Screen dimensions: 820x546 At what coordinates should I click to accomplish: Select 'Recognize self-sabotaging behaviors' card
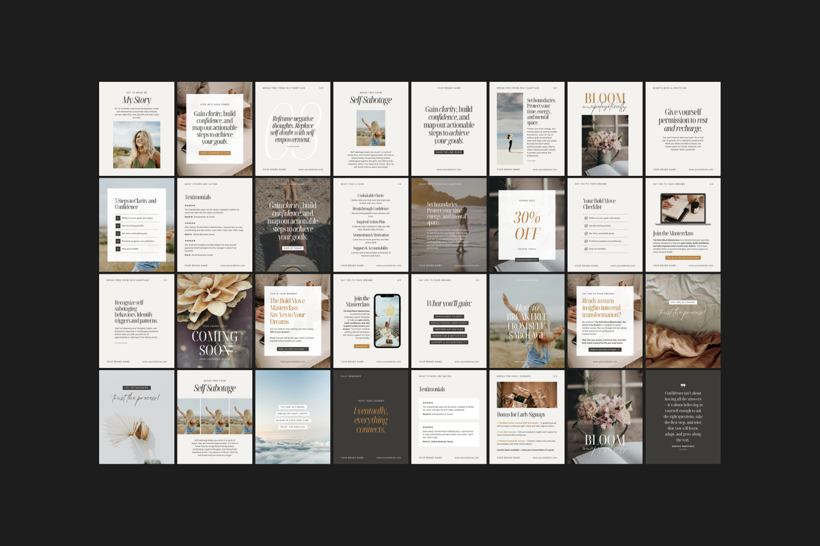pyautogui.click(x=137, y=321)
